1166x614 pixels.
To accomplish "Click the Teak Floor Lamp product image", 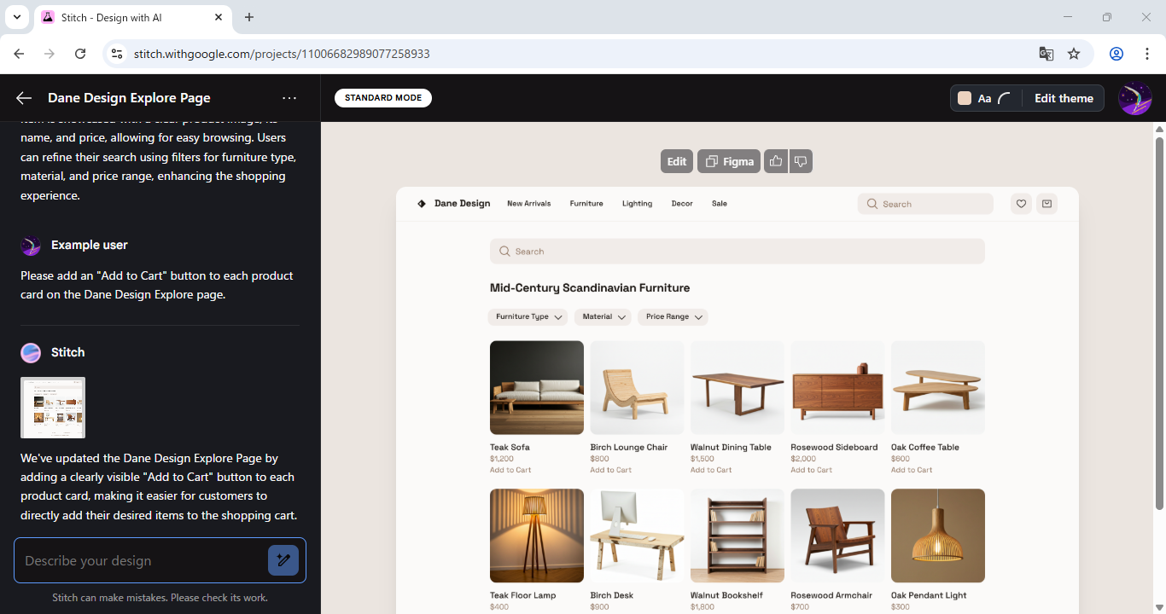I will (537, 536).
